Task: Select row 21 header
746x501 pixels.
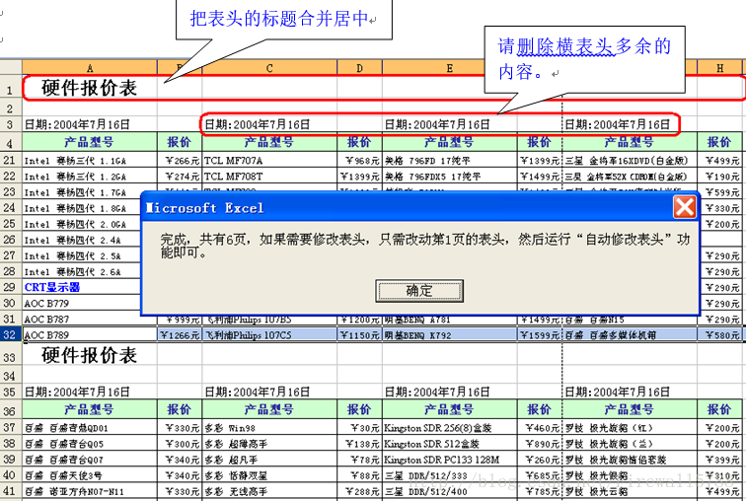Action: pyautogui.click(x=11, y=160)
